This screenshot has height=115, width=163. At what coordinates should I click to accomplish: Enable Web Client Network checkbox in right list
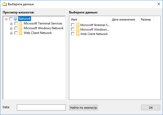[73, 34]
